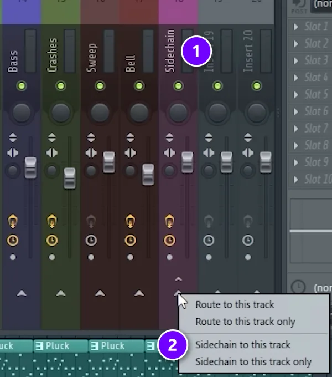
Task: Swap stereo channels on Insert 19 track
Action: tap(209, 153)
